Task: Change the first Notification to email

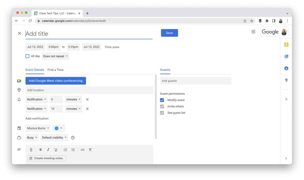Action: [x=36, y=99]
